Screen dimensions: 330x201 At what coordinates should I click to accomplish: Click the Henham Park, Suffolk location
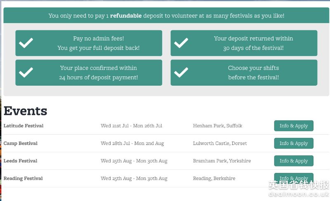(x=217, y=126)
